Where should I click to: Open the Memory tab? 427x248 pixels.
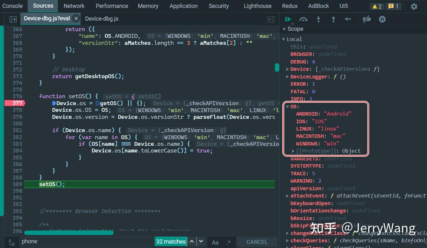pos(148,6)
